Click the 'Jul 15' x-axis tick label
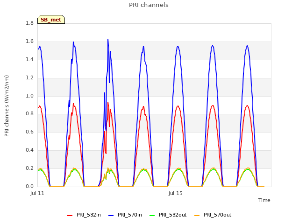Viewport: 299px width, 224px height. 176,194
